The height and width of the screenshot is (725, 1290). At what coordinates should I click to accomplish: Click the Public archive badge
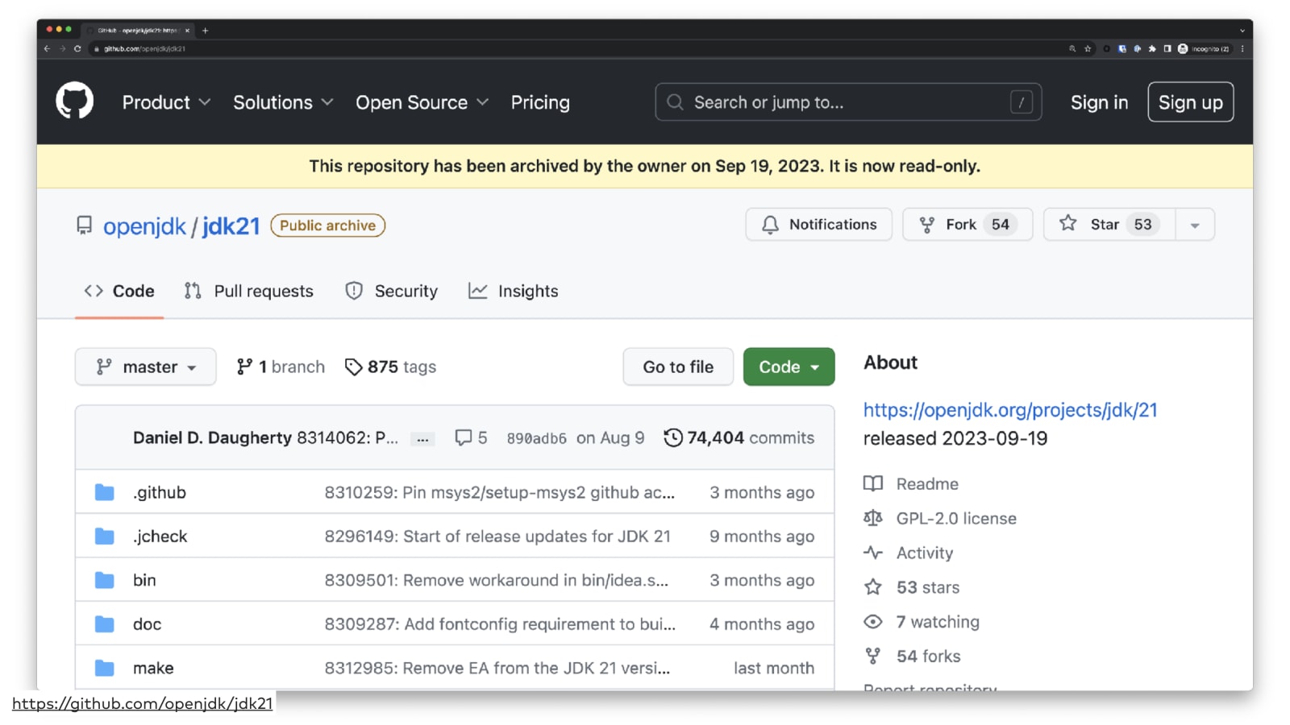tap(327, 226)
